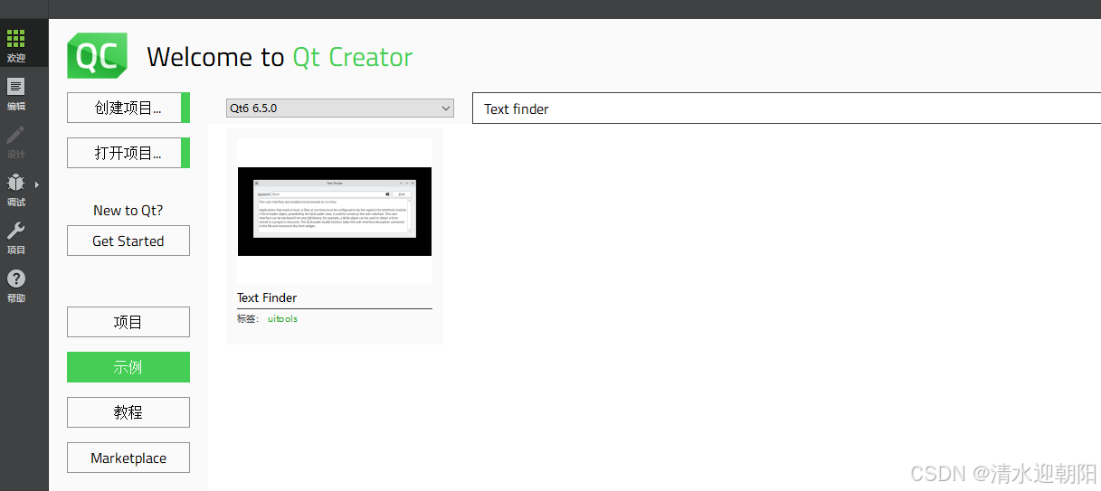The image size is (1101, 491).
Task: Open the Text Finder example thumbnail
Action: [x=335, y=212]
